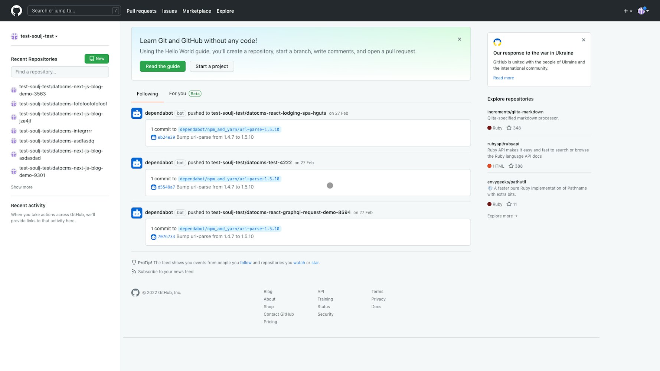This screenshot has height=371, width=660.
Task: Click the Ukraine-colored GitHub logo
Action: point(497,42)
